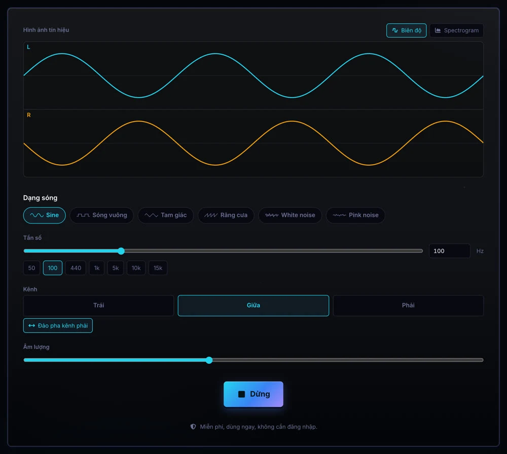
Task: Click the 'Hình ảnh tín hiệu' heading
Action: pos(46,30)
